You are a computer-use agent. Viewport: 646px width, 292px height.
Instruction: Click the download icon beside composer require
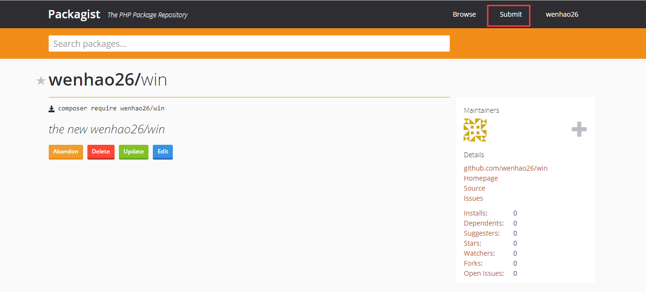[52, 109]
